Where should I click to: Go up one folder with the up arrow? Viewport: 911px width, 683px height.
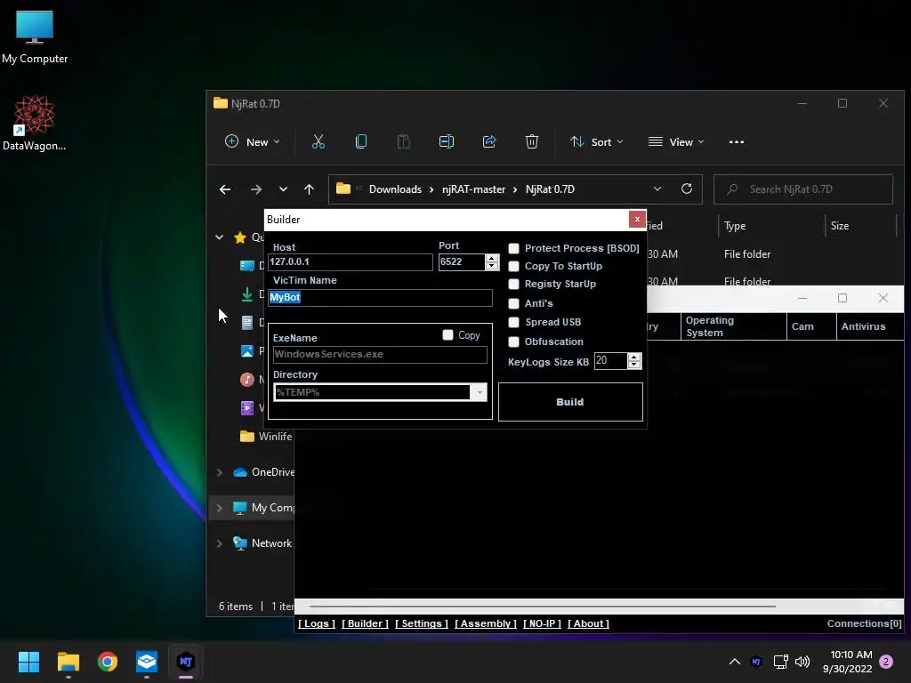(x=309, y=189)
